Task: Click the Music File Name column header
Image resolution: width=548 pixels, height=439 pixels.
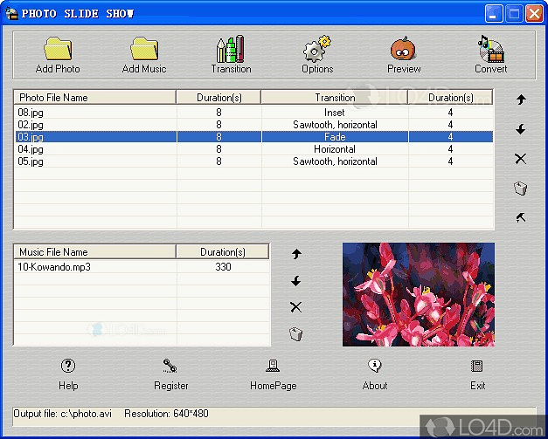Action: 94,252
